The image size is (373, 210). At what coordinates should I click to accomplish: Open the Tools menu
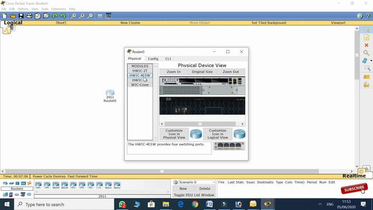45,9
